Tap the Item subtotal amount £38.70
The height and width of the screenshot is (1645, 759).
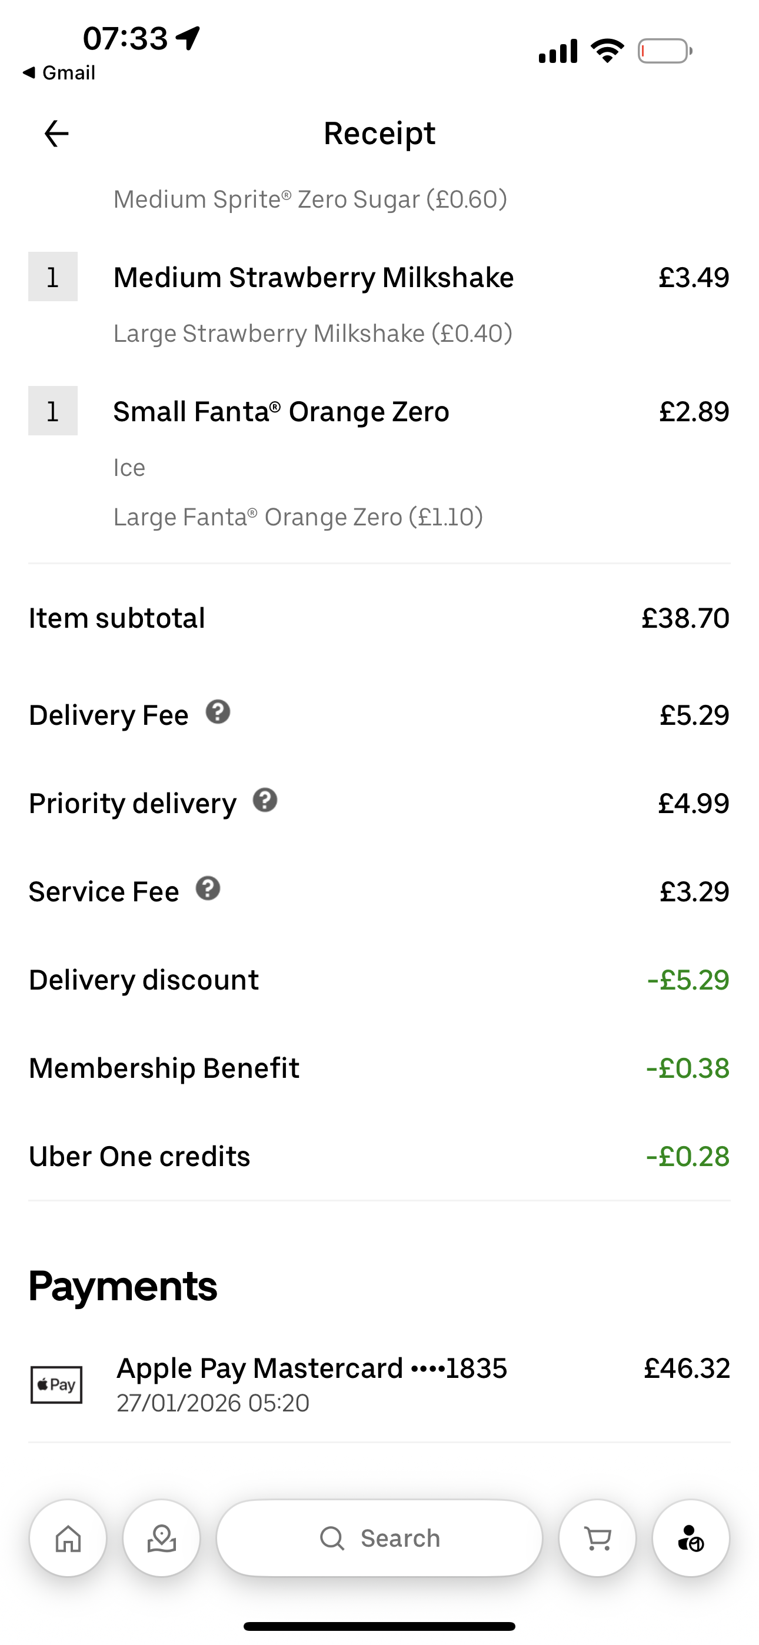pos(685,618)
